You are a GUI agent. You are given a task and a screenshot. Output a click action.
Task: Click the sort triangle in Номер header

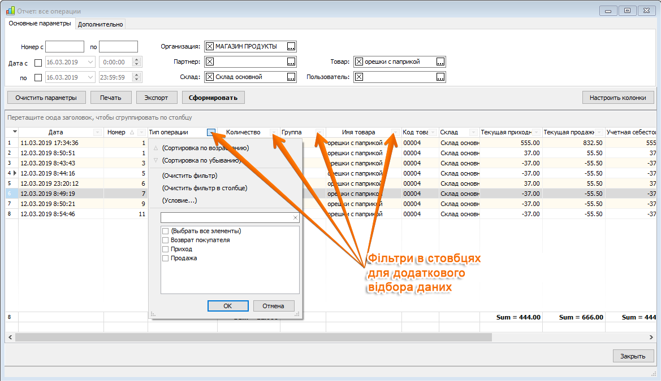pos(132,132)
